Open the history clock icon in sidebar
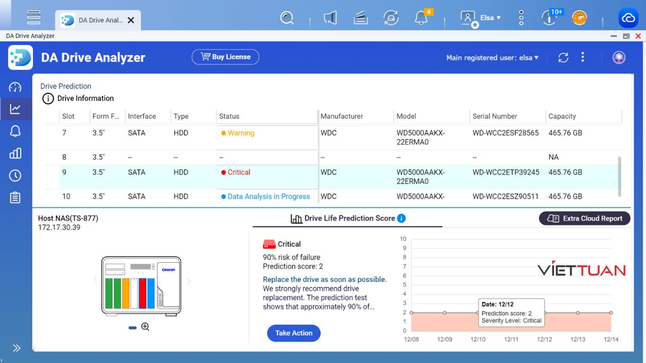 (15, 175)
